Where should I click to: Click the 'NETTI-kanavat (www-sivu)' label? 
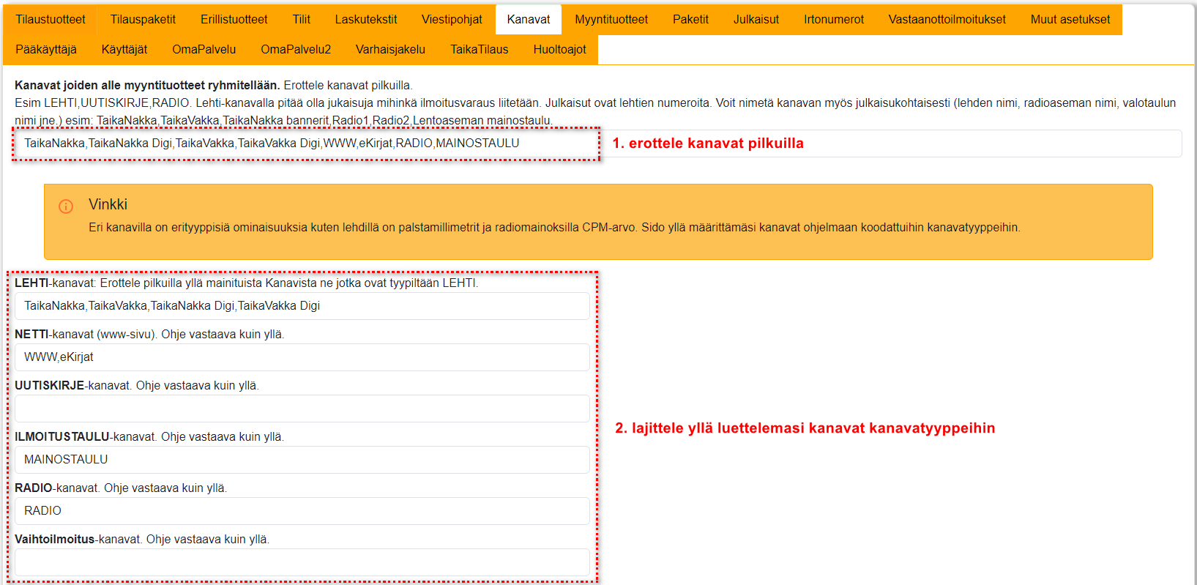[x=86, y=335]
